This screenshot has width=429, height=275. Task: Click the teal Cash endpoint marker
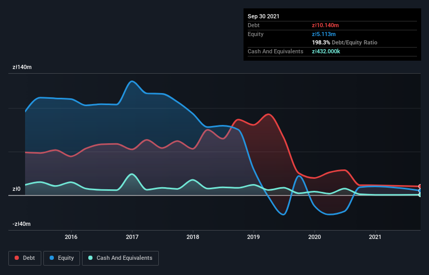coord(420,195)
